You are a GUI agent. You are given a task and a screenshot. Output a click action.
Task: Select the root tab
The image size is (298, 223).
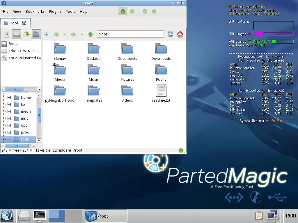(x=14, y=23)
